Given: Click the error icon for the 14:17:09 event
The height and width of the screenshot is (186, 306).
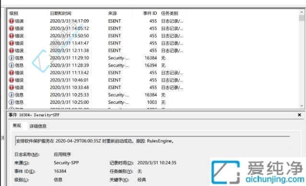Looking at the screenshot, I should click(12, 21).
